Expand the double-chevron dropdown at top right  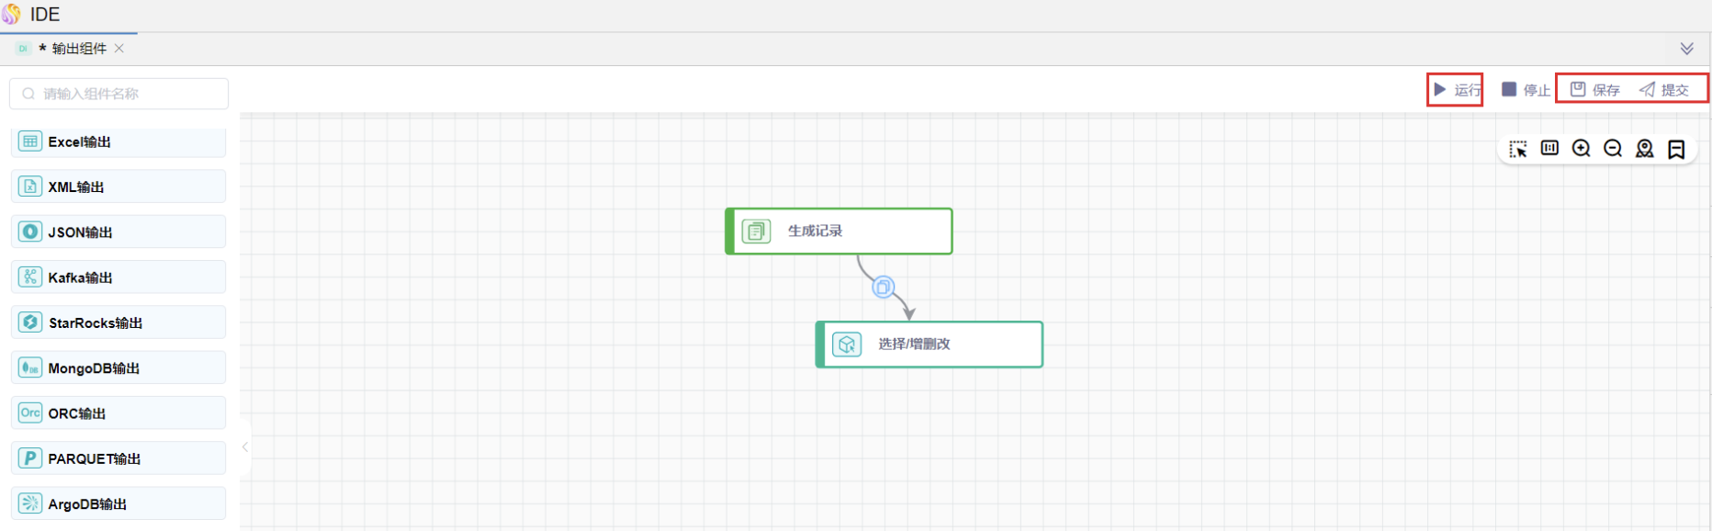point(1687,49)
